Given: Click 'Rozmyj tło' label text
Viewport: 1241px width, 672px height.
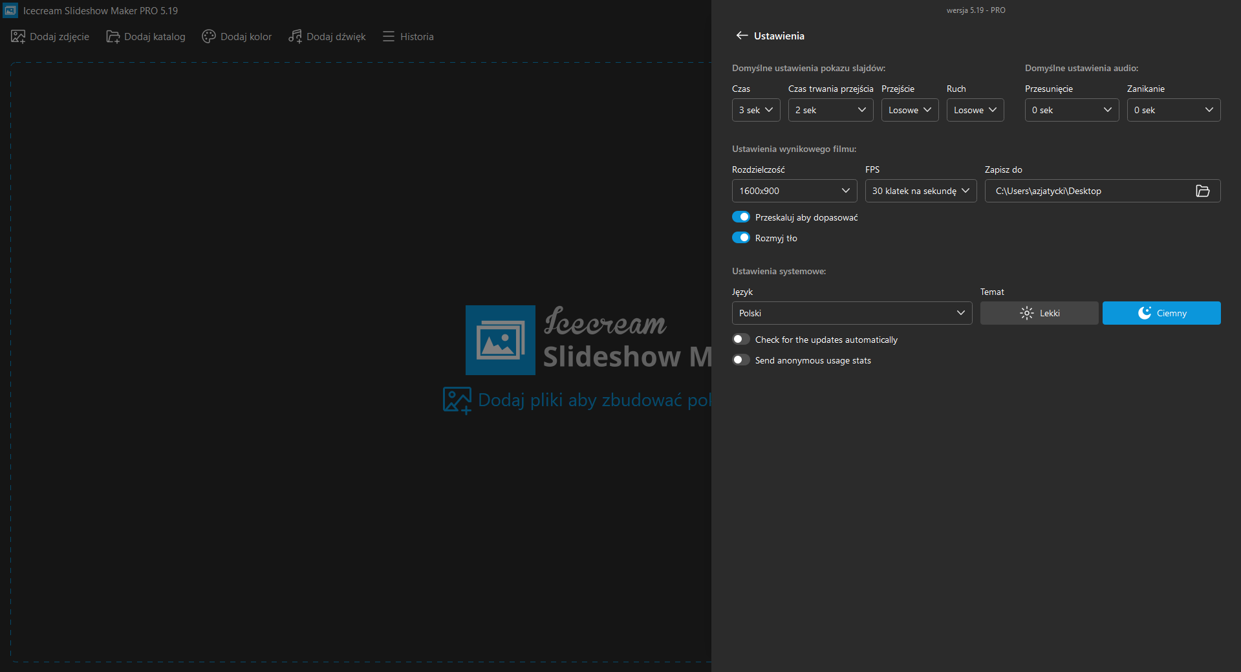Looking at the screenshot, I should click(x=776, y=238).
